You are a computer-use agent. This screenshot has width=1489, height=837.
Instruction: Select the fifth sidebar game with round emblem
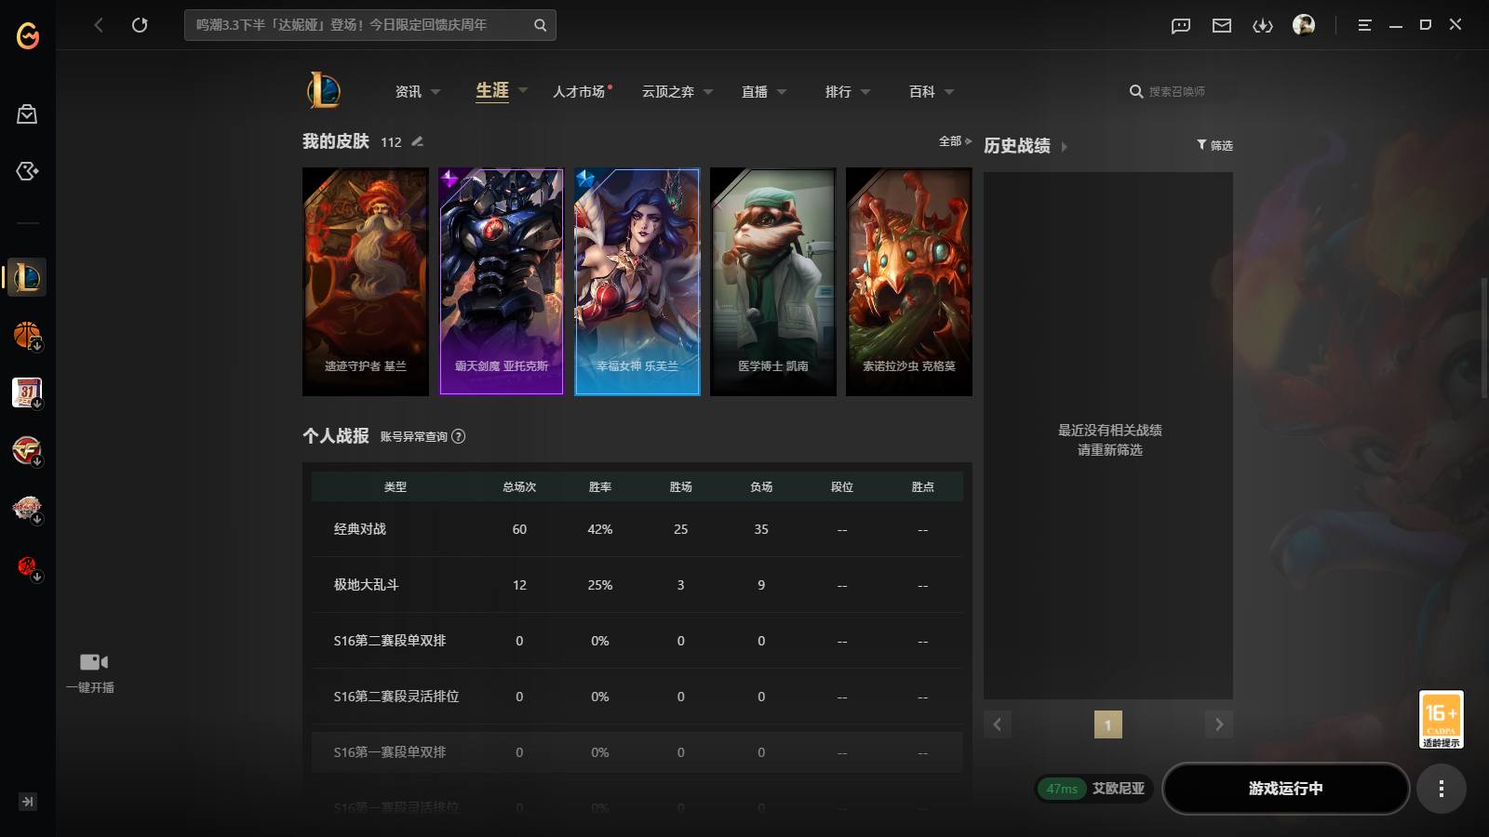point(27,509)
